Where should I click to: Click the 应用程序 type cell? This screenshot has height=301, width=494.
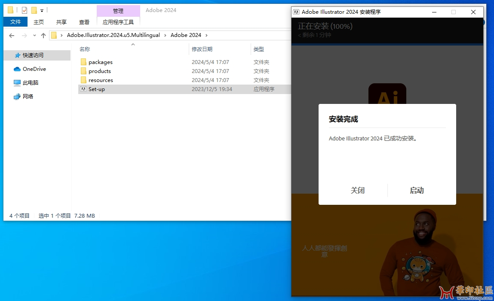click(x=264, y=89)
